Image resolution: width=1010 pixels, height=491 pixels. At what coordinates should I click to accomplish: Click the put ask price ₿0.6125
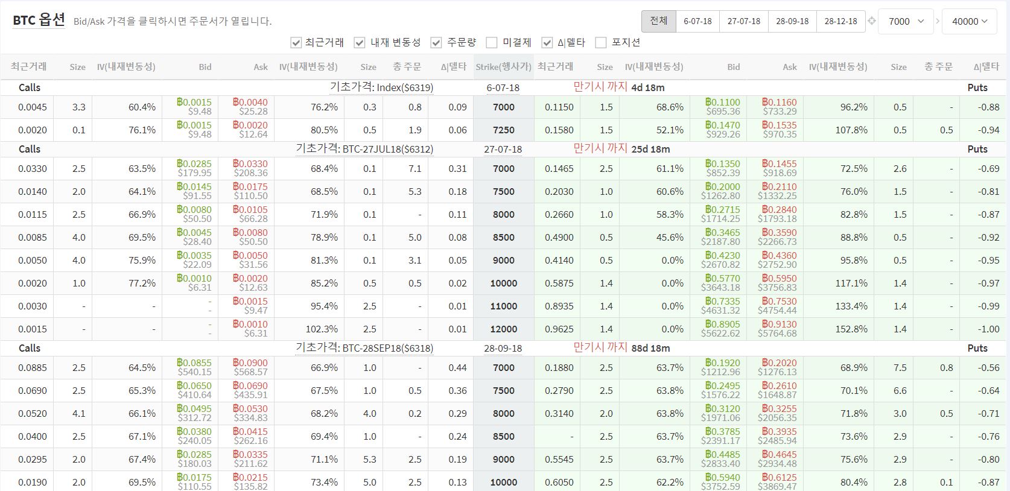click(x=779, y=478)
